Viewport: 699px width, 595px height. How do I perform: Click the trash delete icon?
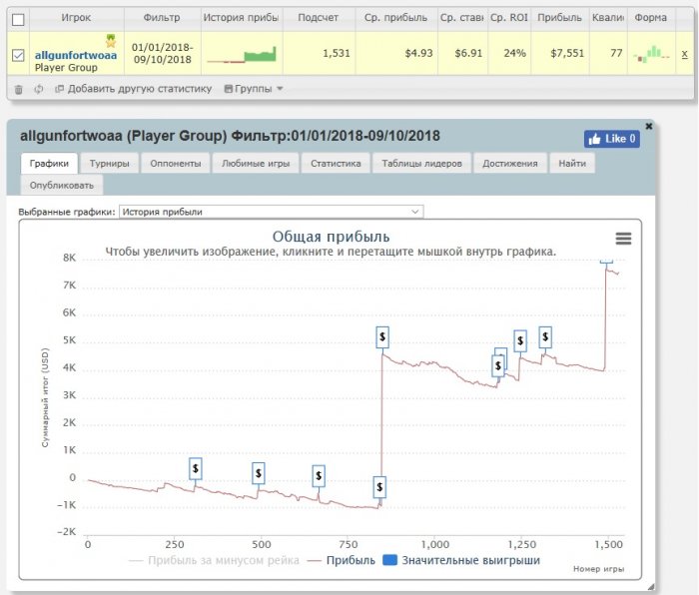[x=18, y=89]
